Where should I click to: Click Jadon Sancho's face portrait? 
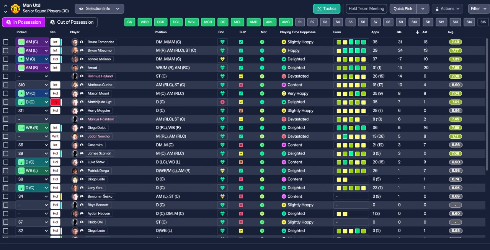[75, 136]
